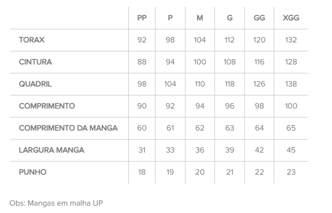The height and width of the screenshot is (213, 332).
Task: Select the XGG size column header
Action: pyautogui.click(x=291, y=18)
